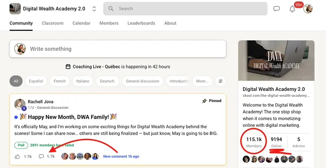The width and height of the screenshot is (326, 168).
Task: Click the Write something post box
Action: click(118, 49)
